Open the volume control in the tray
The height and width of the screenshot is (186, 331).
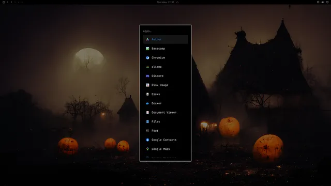pos(323,2)
